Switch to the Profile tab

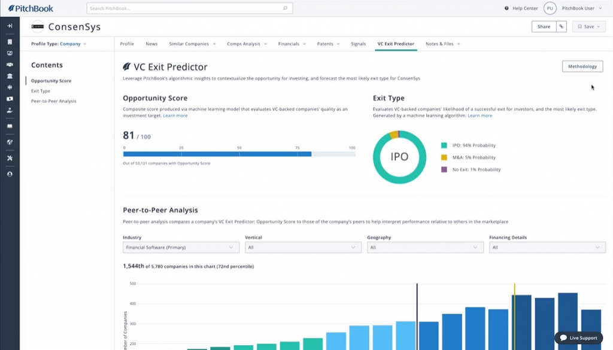[x=127, y=44]
